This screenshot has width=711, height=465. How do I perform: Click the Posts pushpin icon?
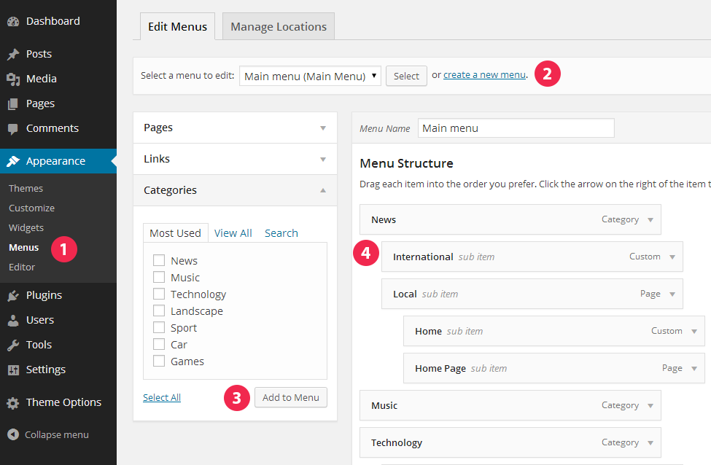pyautogui.click(x=13, y=54)
